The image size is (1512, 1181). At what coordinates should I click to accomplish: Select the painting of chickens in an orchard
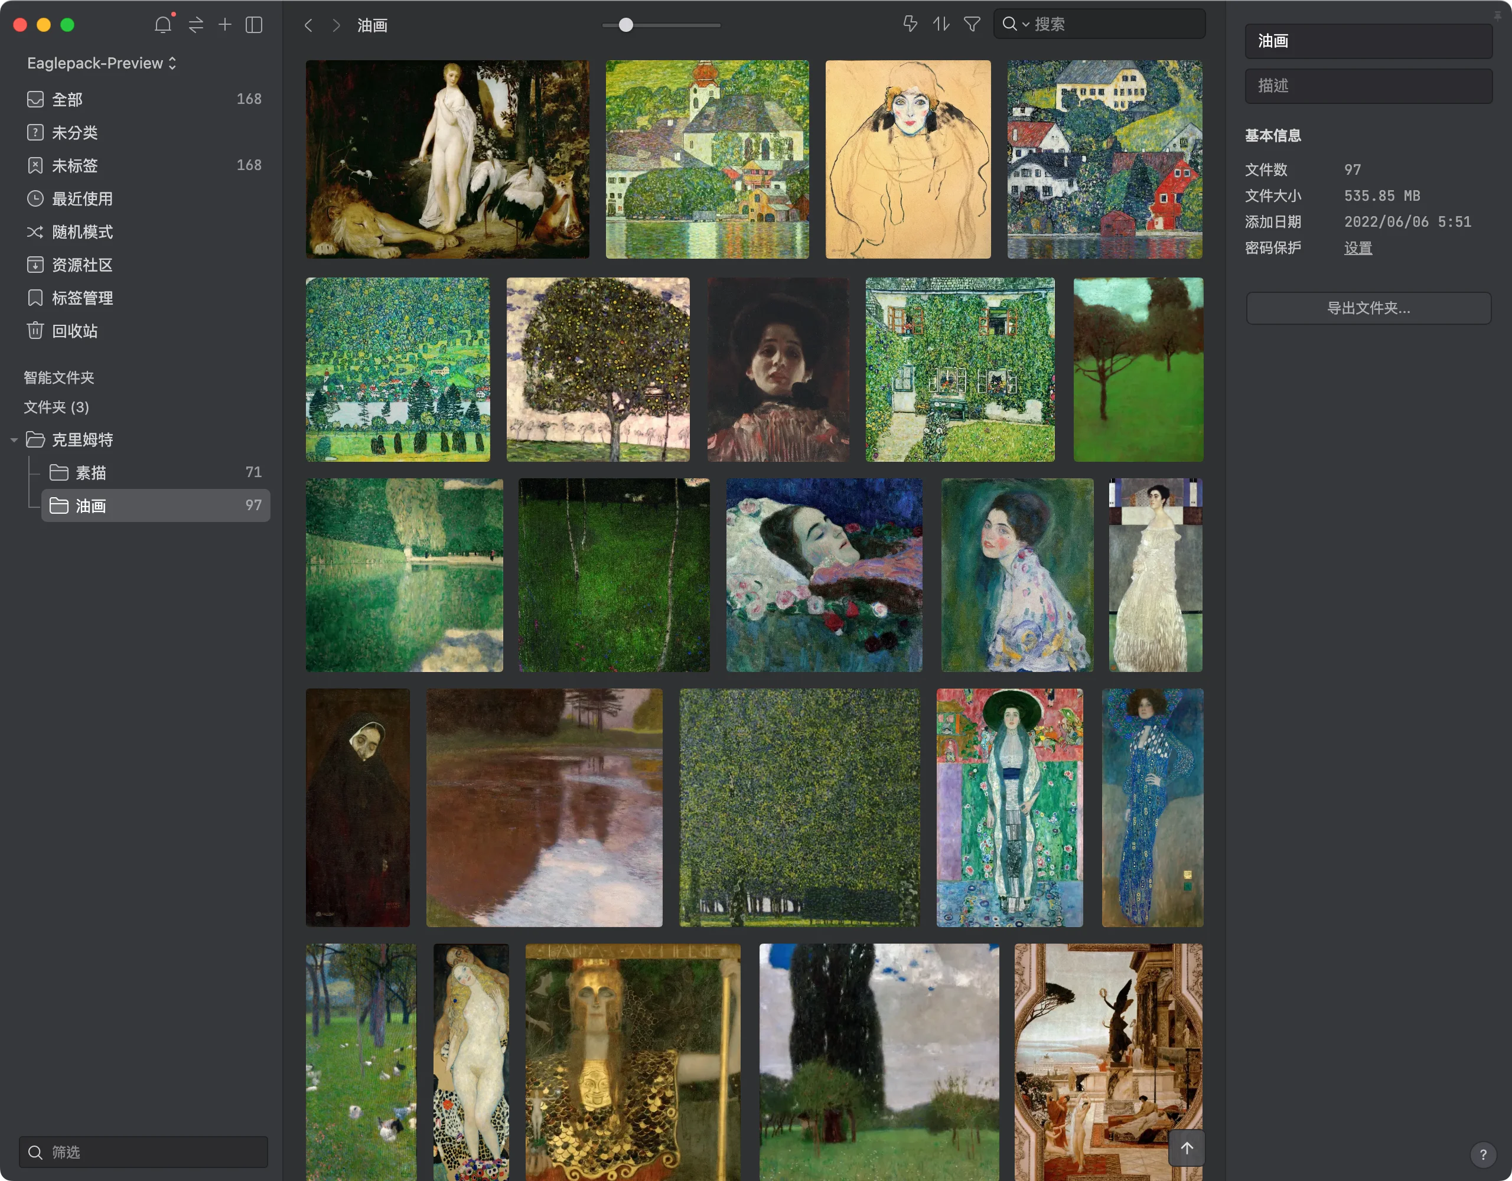tap(361, 1062)
